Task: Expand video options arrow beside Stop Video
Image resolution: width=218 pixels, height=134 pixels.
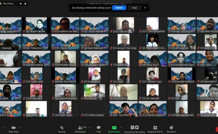Action: click(x=21, y=128)
